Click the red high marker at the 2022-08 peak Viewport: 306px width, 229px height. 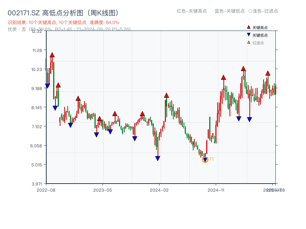click(52, 55)
